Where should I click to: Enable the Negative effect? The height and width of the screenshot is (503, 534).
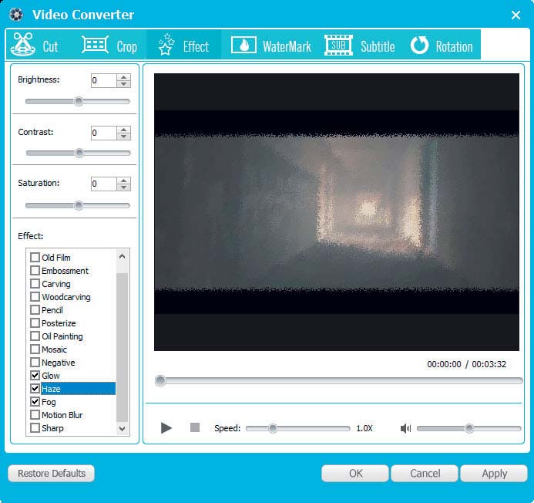click(35, 362)
